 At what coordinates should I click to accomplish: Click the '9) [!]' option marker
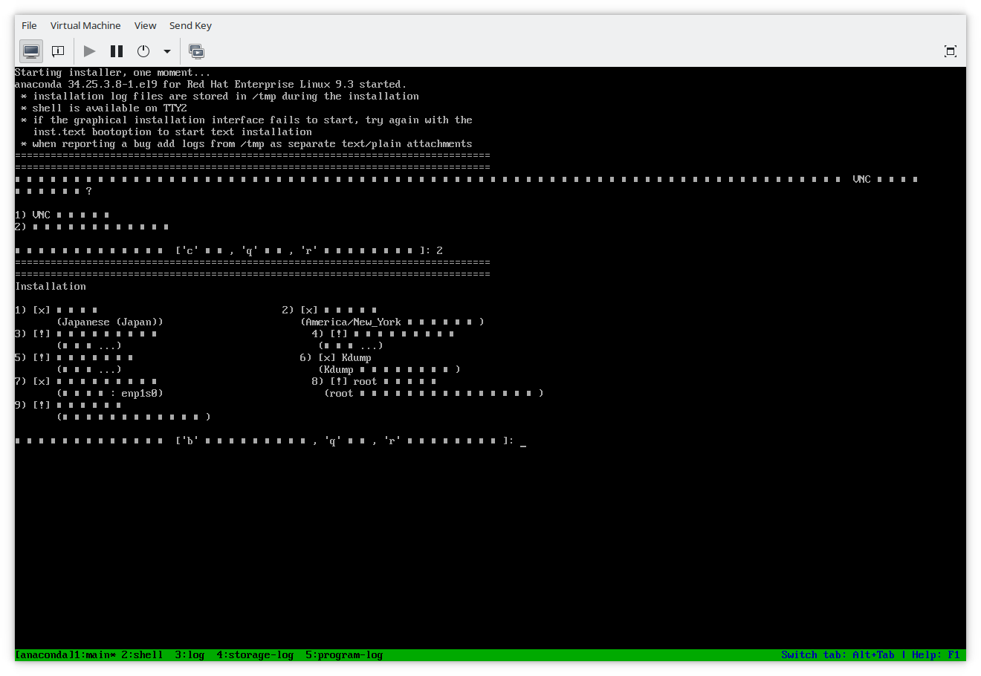click(33, 406)
